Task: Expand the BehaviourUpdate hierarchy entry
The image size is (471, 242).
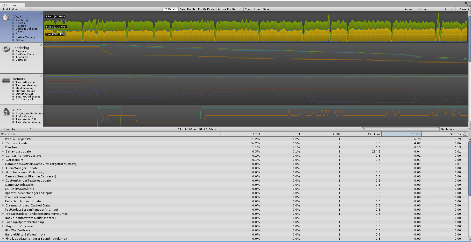Action: tap(3, 151)
